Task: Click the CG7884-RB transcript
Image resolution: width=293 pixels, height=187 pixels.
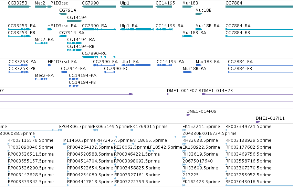Action: click(259, 36)
